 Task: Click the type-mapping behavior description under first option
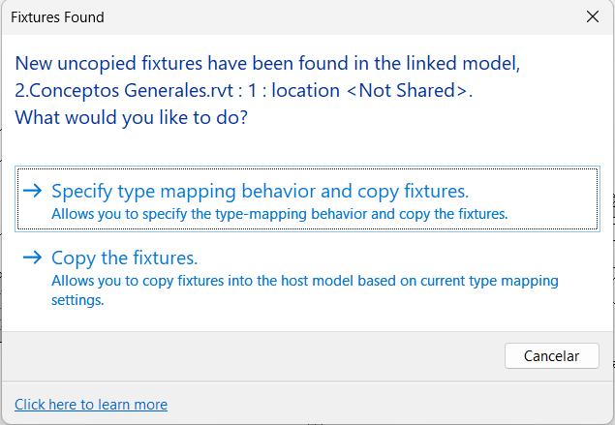point(279,213)
